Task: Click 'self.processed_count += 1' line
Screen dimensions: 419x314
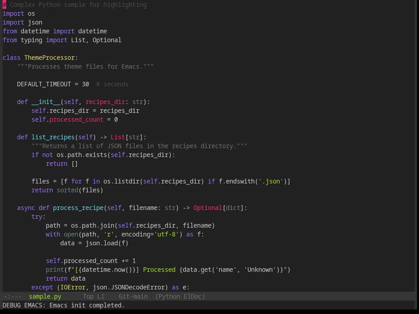Action: click(x=91, y=261)
